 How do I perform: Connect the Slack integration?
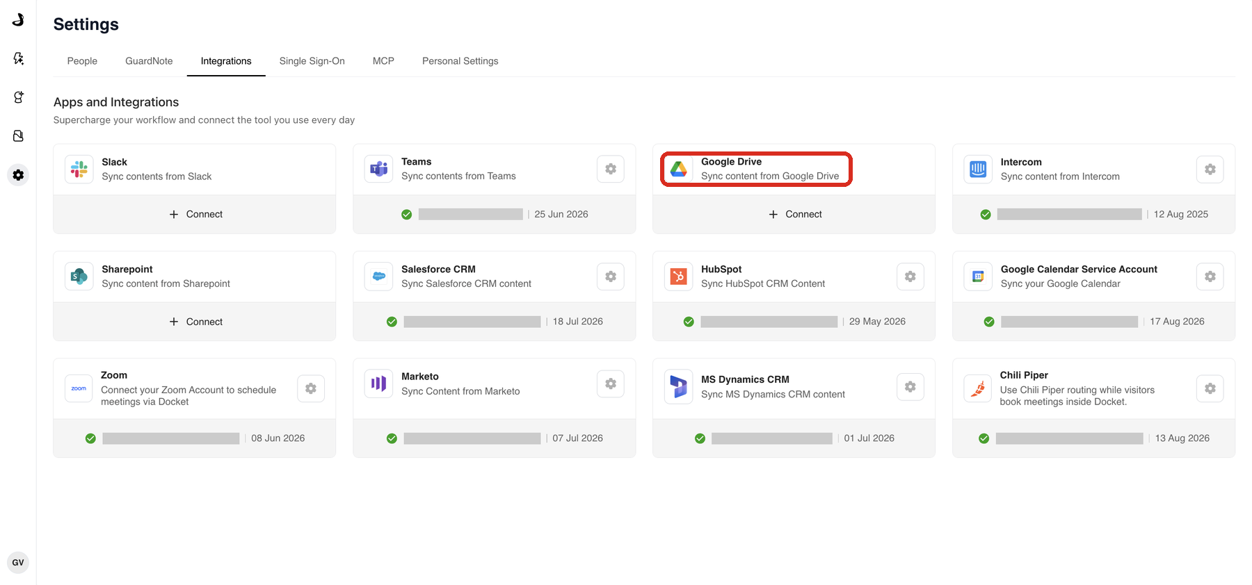[195, 214]
